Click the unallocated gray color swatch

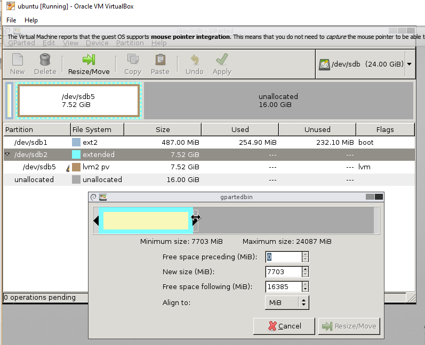76,179
